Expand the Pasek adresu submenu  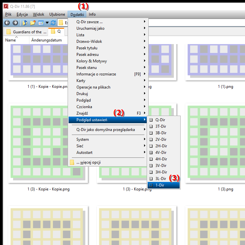click(108, 55)
